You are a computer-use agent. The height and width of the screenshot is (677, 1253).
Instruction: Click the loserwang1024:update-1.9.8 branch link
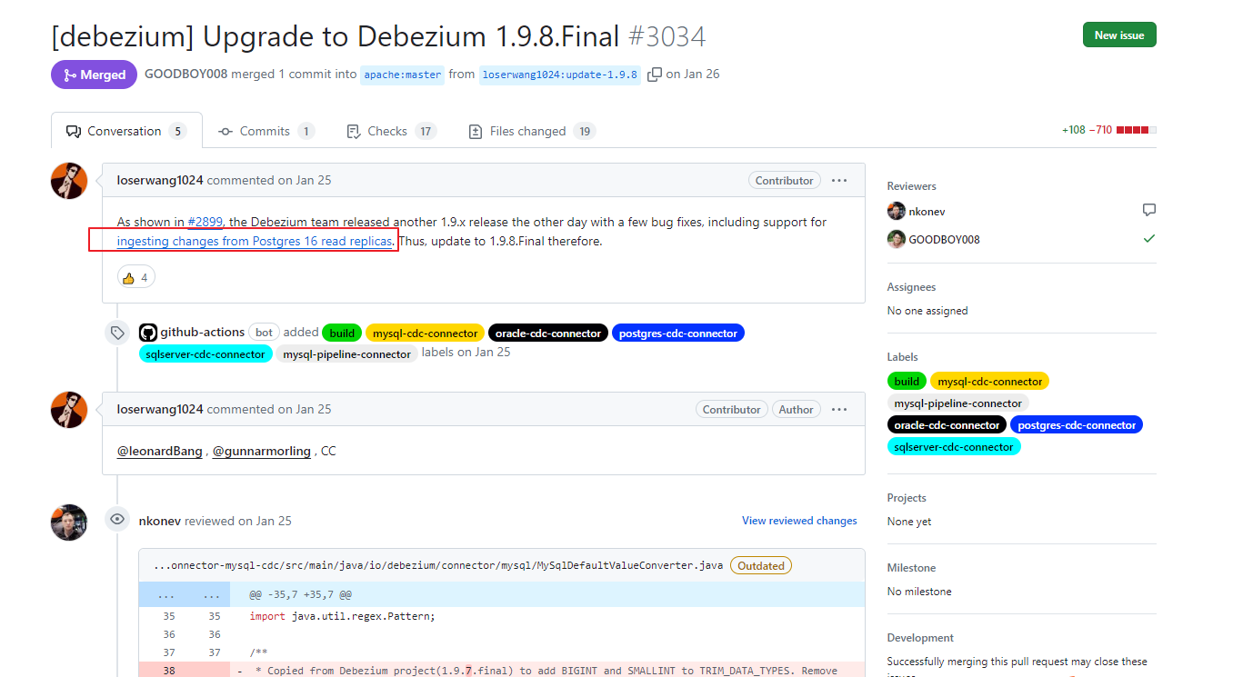point(559,75)
